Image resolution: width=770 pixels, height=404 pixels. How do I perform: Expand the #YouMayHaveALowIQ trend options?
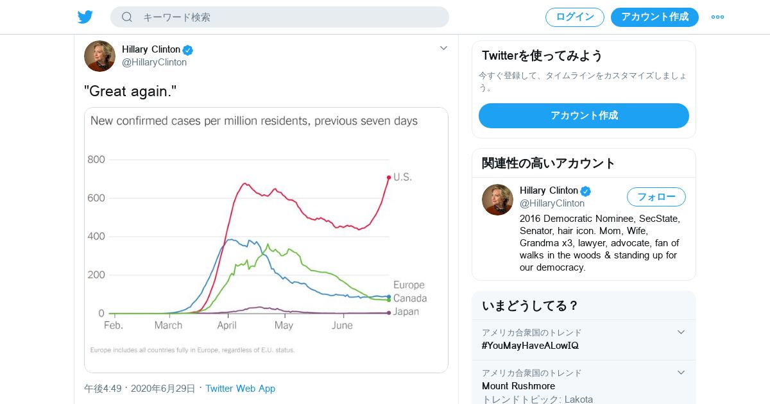click(681, 332)
